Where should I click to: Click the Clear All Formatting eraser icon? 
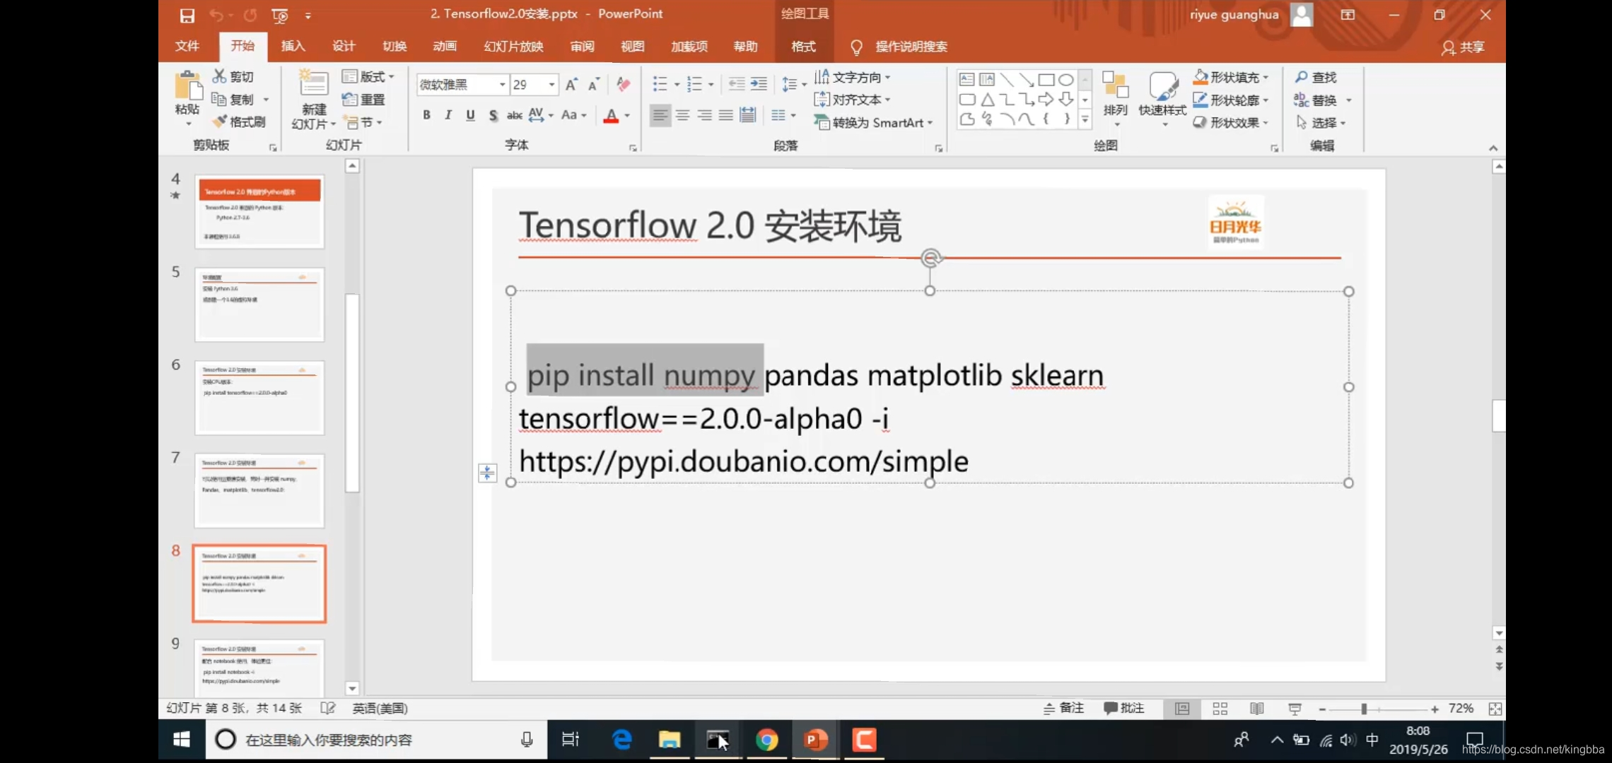(623, 84)
